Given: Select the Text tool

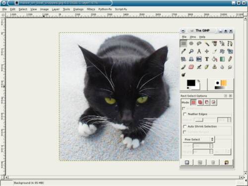Looking at the screenshot, I should (x=207, y=59).
